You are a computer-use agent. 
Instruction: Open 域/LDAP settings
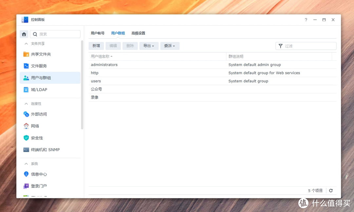click(38, 90)
